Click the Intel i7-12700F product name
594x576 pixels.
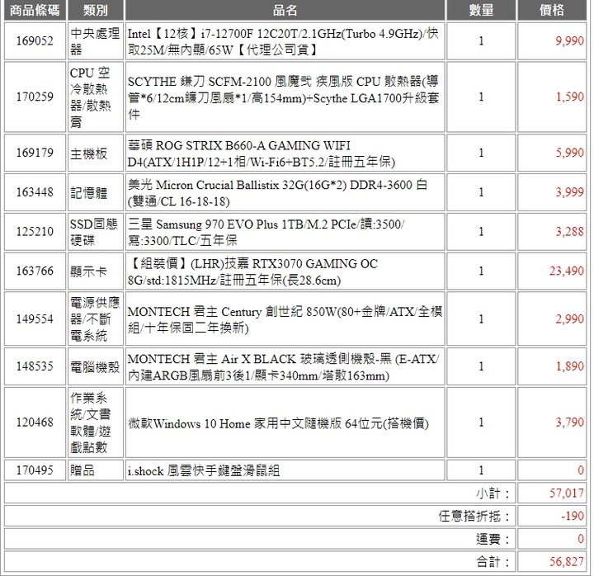click(x=283, y=41)
